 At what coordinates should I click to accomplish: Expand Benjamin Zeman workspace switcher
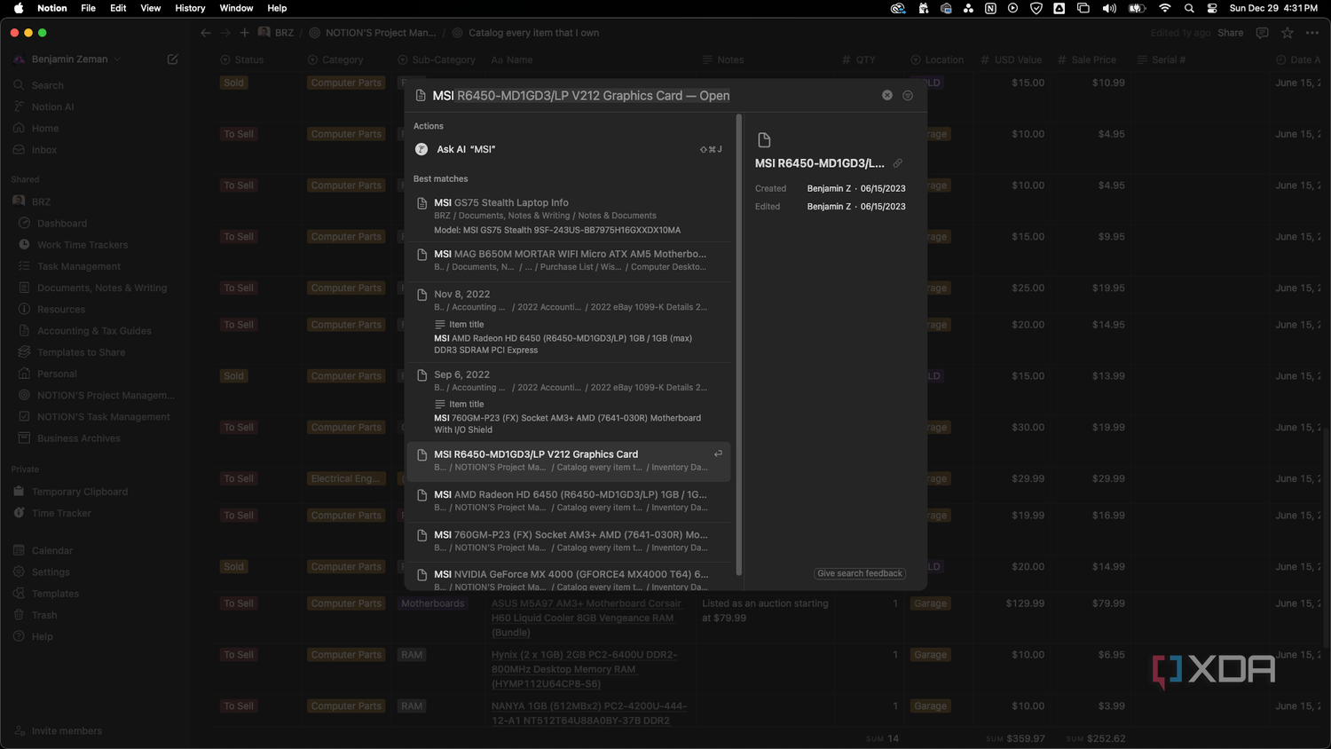(69, 59)
